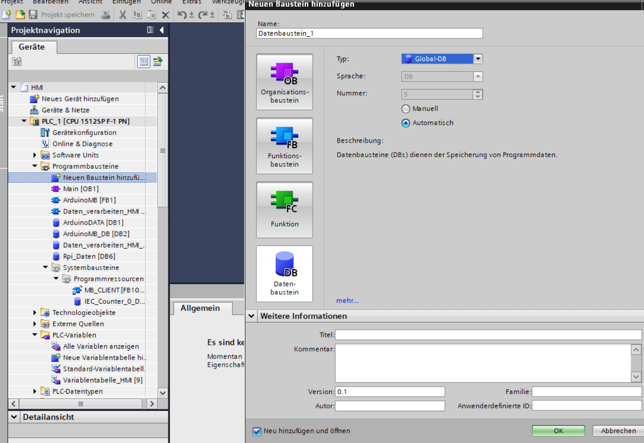
Task: Click the cut scissors icon in toolbar
Action: [123, 15]
